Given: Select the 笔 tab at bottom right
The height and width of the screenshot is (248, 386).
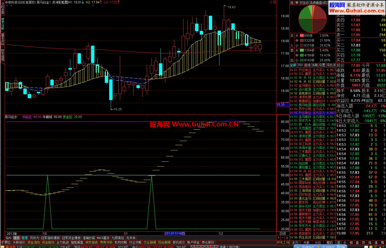Looking at the screenshot, I should pyautogui.click(x=339, y=243).
